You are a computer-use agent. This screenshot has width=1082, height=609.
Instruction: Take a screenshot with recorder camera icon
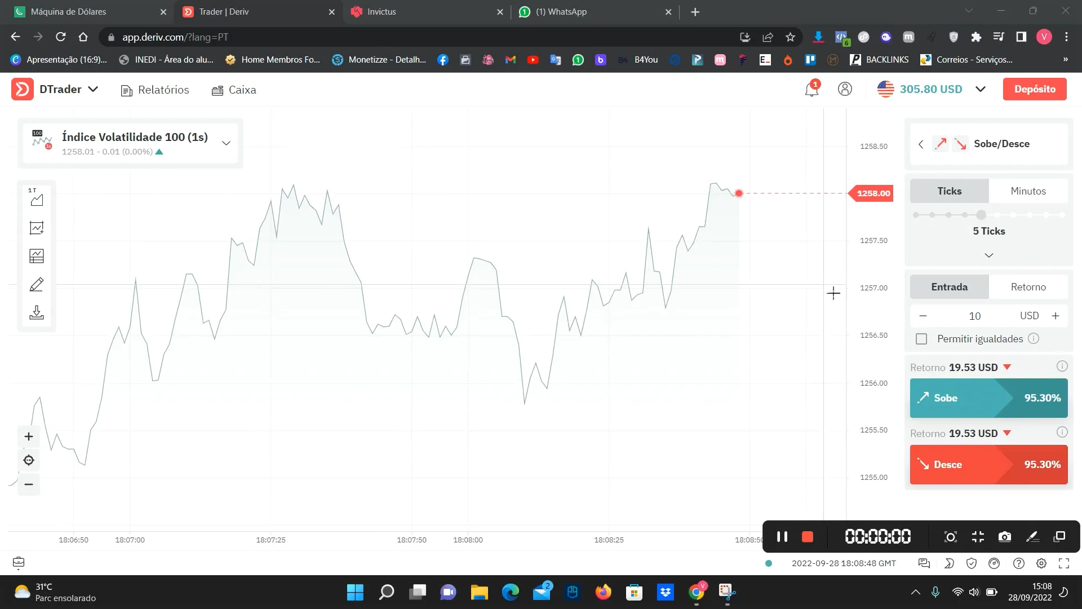[x=1005, y=537]
